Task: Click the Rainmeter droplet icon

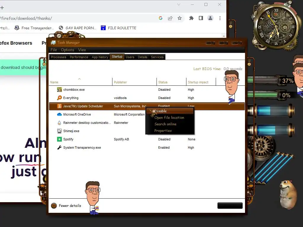Action: click(59, 123)
